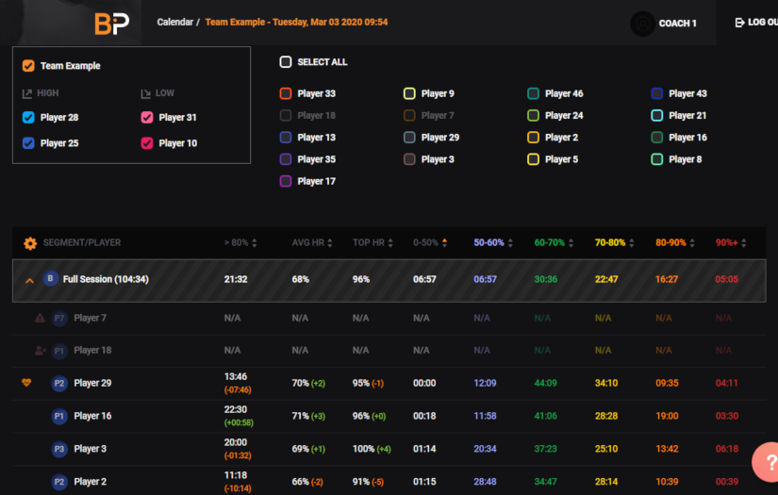Open Player 29 row name
This screenshot has height=495, width=778.
[x=92, y=384]
